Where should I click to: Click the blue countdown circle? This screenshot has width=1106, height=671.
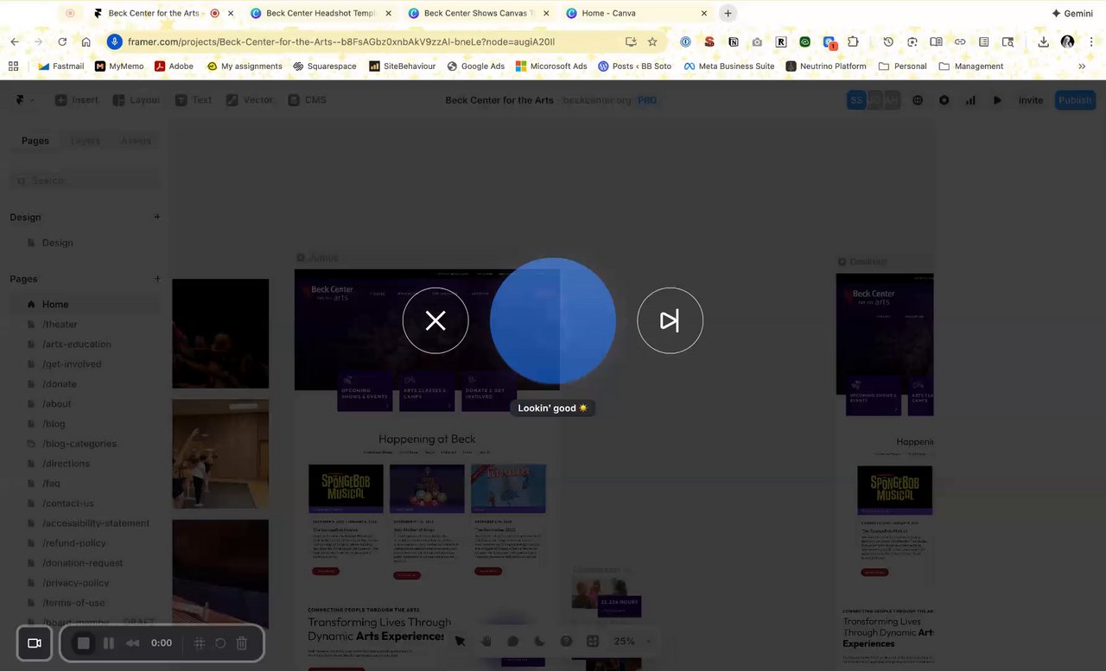[553, 320]
